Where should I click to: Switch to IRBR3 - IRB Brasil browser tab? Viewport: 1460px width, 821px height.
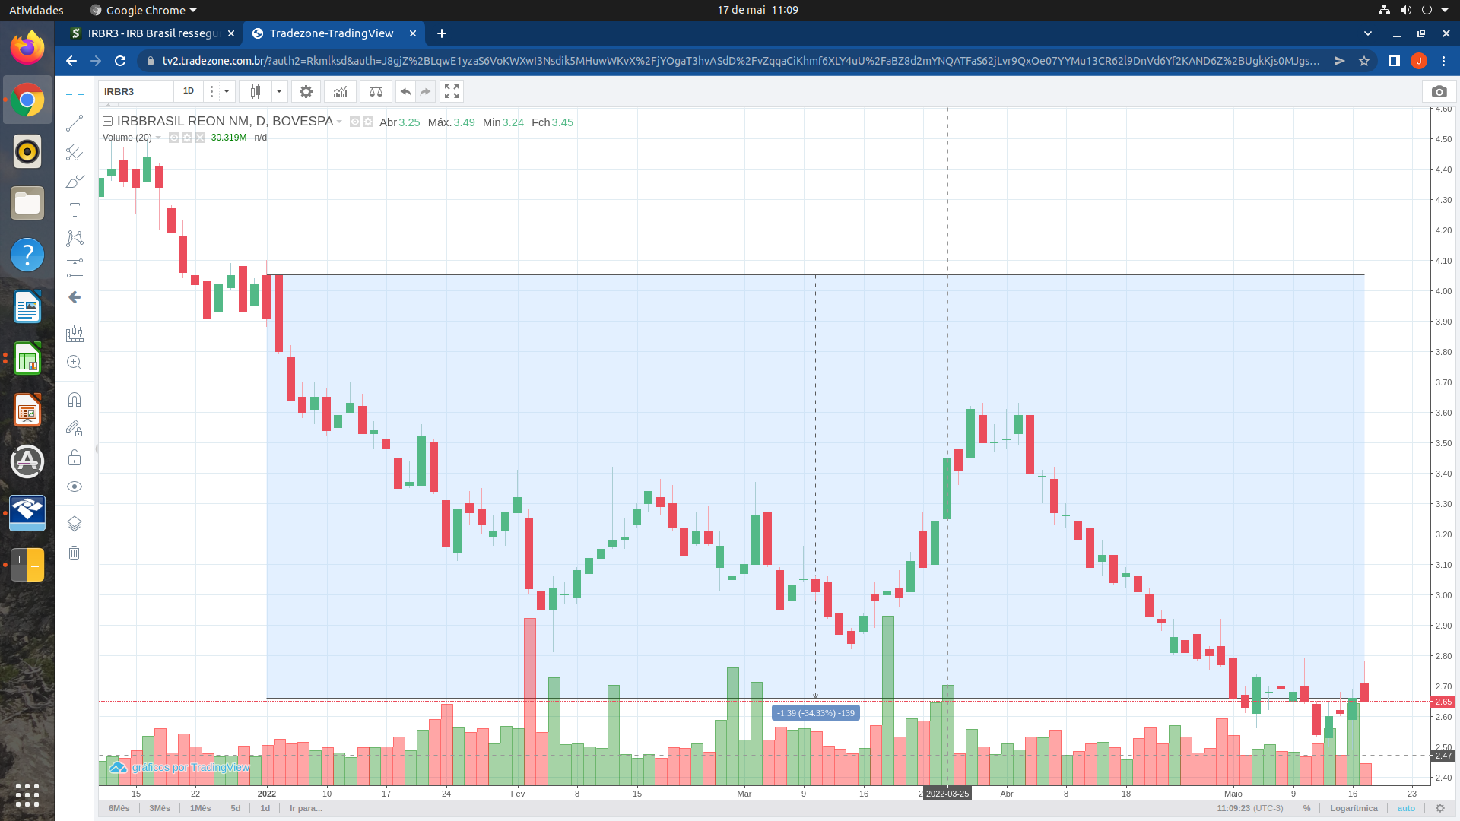pos(152,33)
